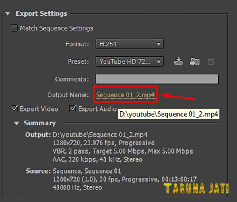The height and width of the screenshot is (202, 237).
Task: Click inside the Comments text field
Action: pyautogui.click(x=157, y=79)
